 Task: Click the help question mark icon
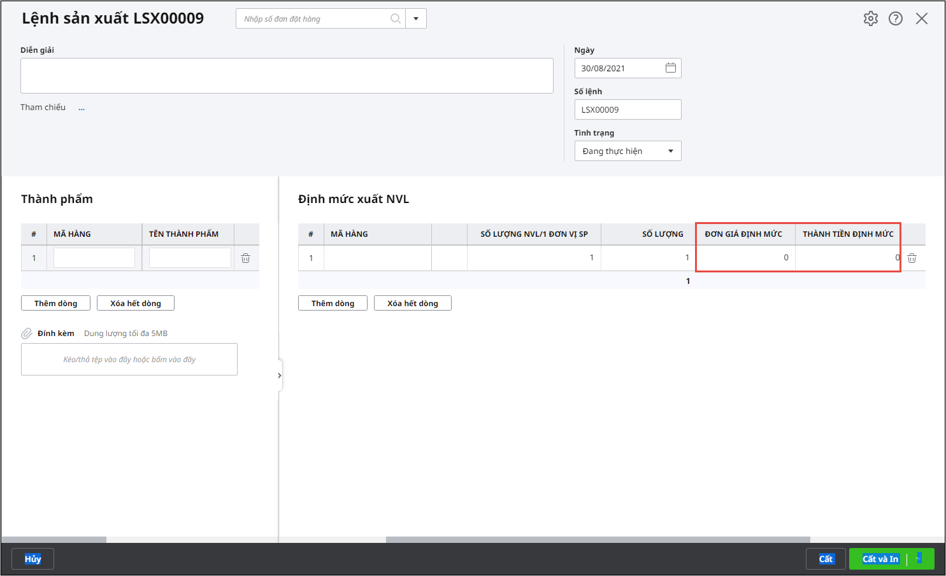(896, 18)
